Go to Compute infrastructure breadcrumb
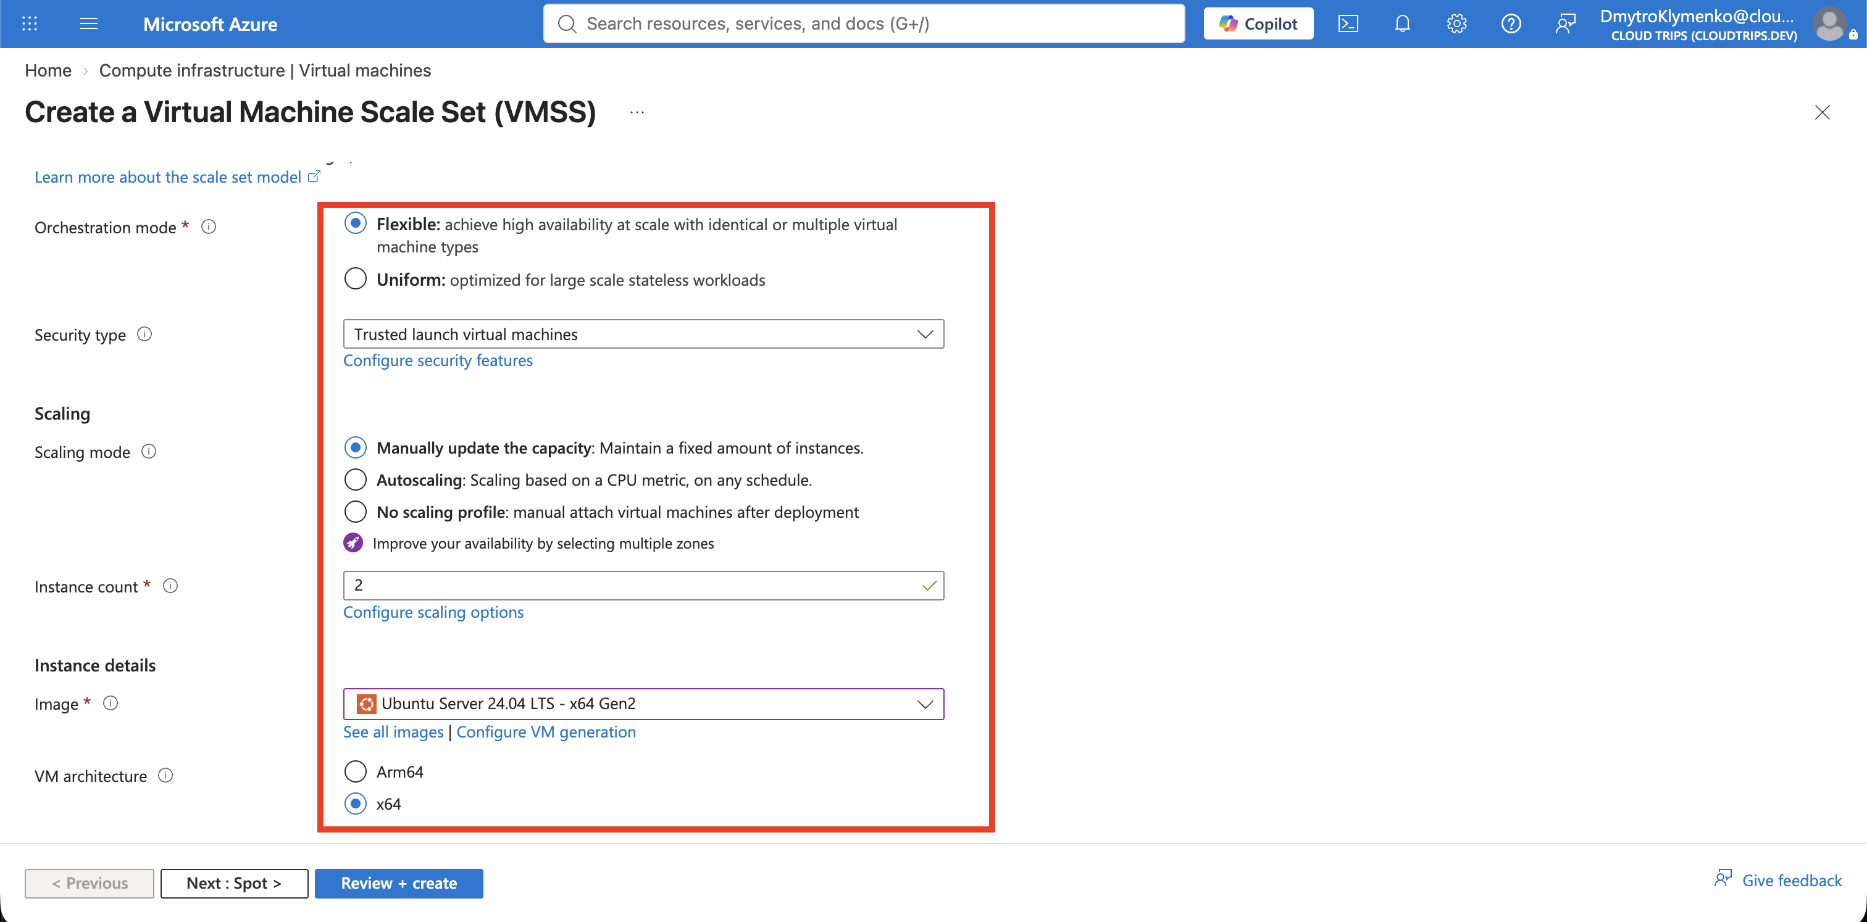 (265, 70)
